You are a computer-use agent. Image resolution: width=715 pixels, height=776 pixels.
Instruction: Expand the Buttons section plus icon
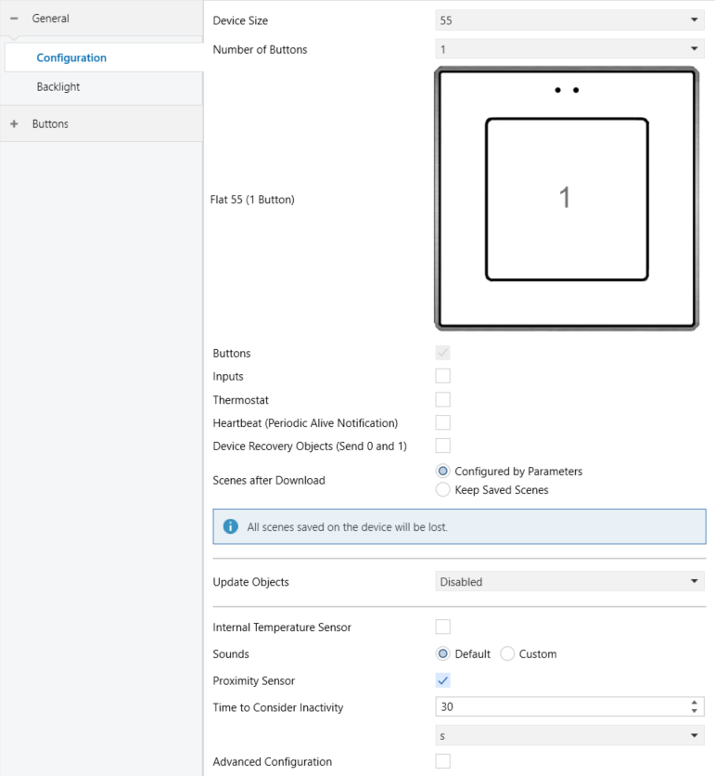[x=14, y=123]
